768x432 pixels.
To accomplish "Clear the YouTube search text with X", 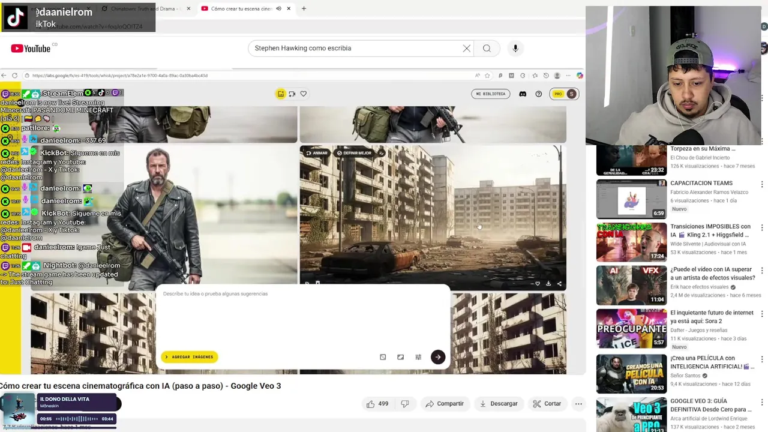I will click(x=467, y=49).
